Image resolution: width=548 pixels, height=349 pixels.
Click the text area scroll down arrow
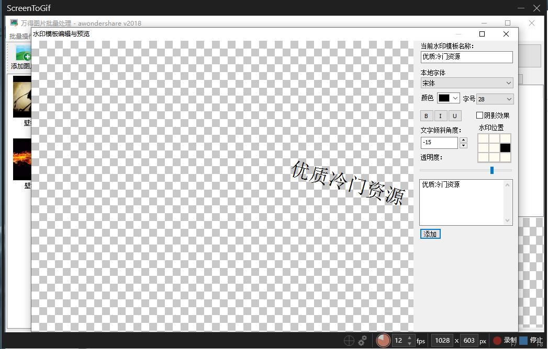[508, 220]
